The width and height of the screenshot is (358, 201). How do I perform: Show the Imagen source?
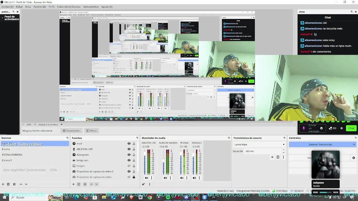[x=129, y=166]
